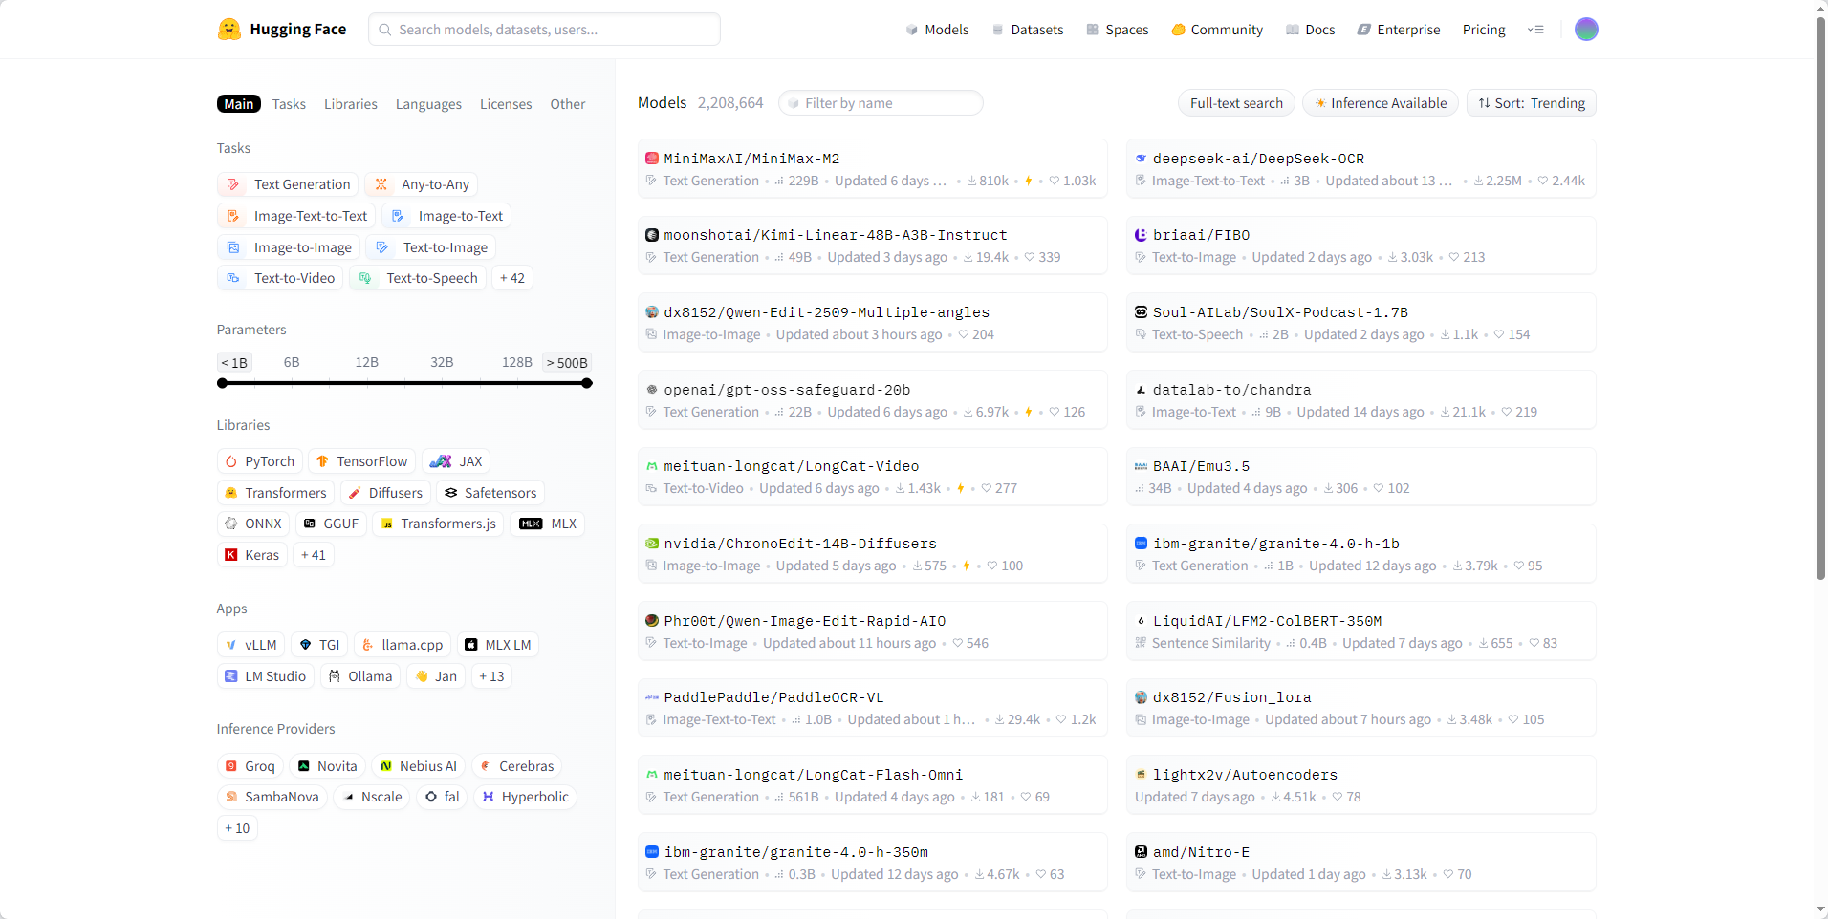This screenshot has width=1828, height=919.
Task: Expand the +10 more inference providers
Action: pyautogui.click(x=237, y=828)
